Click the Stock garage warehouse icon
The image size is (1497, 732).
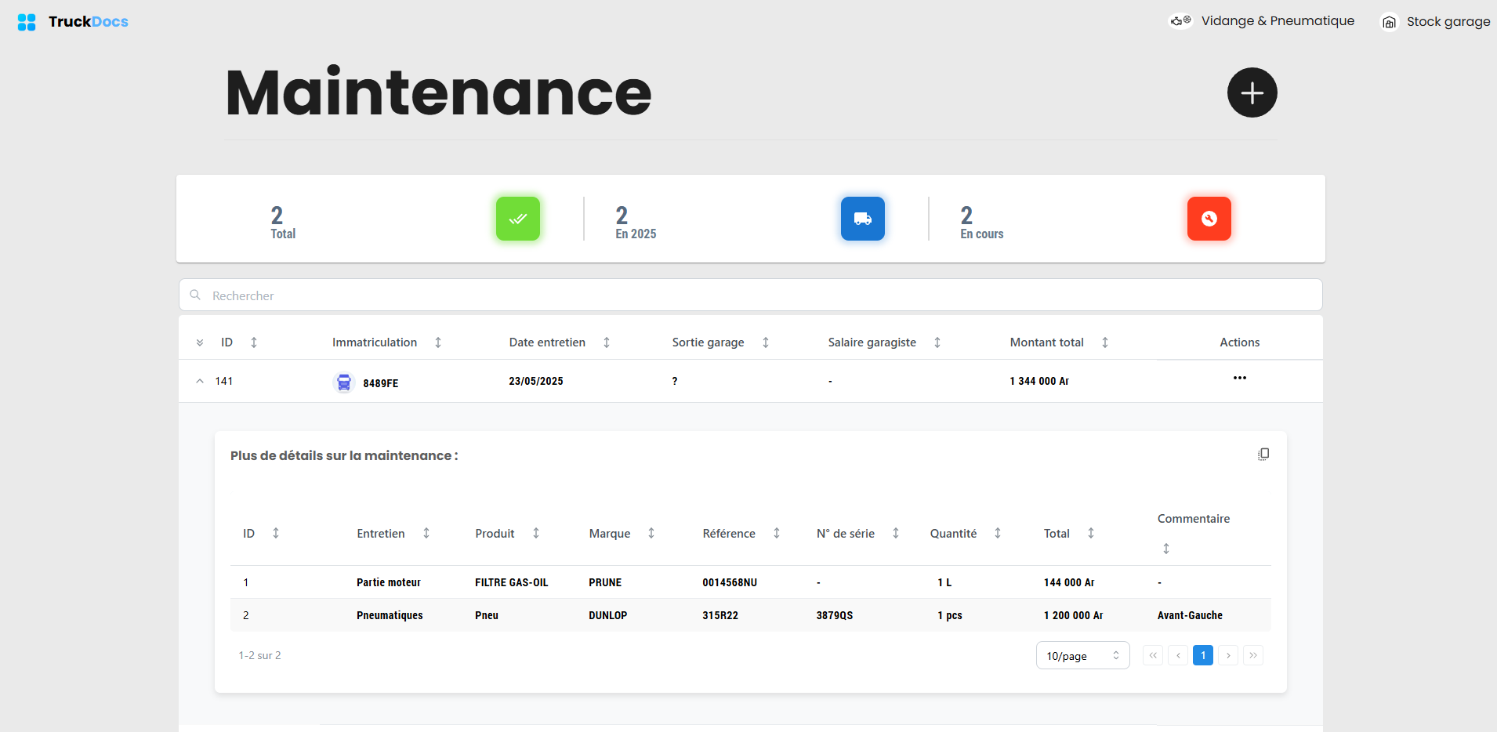[1389, 22]
